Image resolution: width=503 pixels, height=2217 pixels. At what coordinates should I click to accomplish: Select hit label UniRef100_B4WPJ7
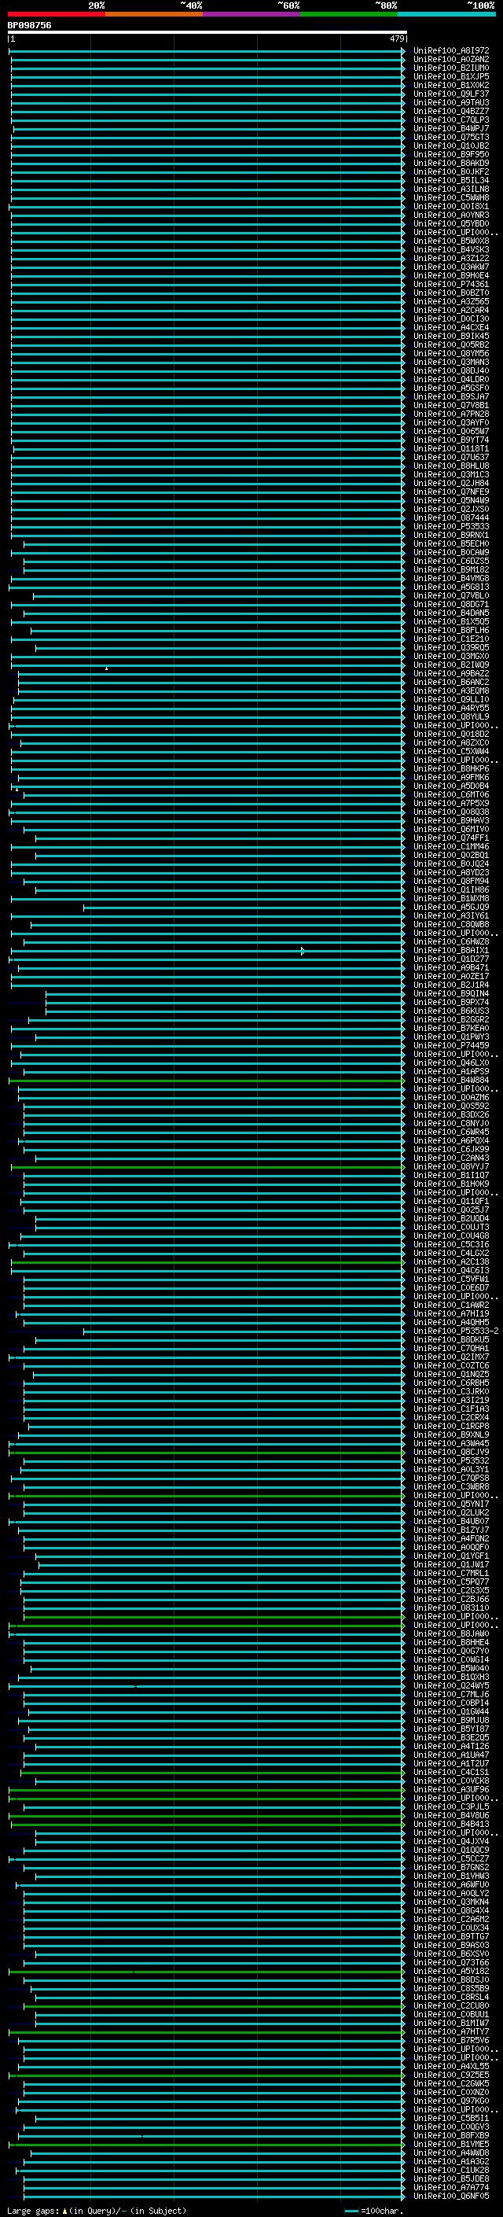pyautogui.click(x=451, y=128)
